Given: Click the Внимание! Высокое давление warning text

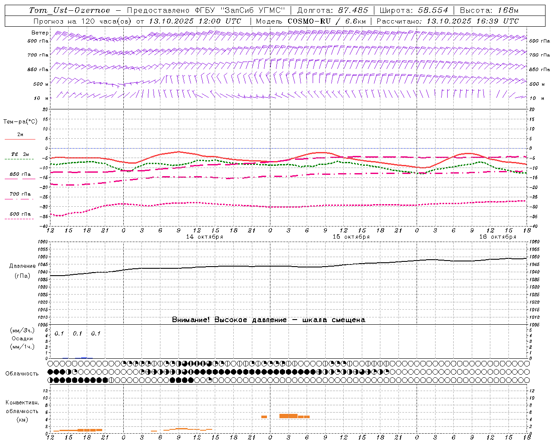Looking at the screenshot, I should click(268, 320).
